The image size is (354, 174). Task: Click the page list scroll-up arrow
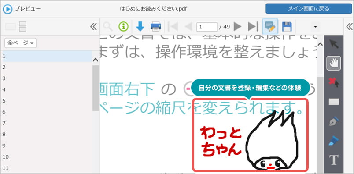96,60
